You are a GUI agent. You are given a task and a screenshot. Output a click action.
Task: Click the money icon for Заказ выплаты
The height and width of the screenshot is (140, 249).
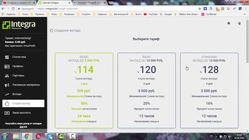(7, 113)
